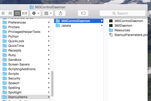Select the Security folder row
This screenshot has width=151, height=101.
26,78
